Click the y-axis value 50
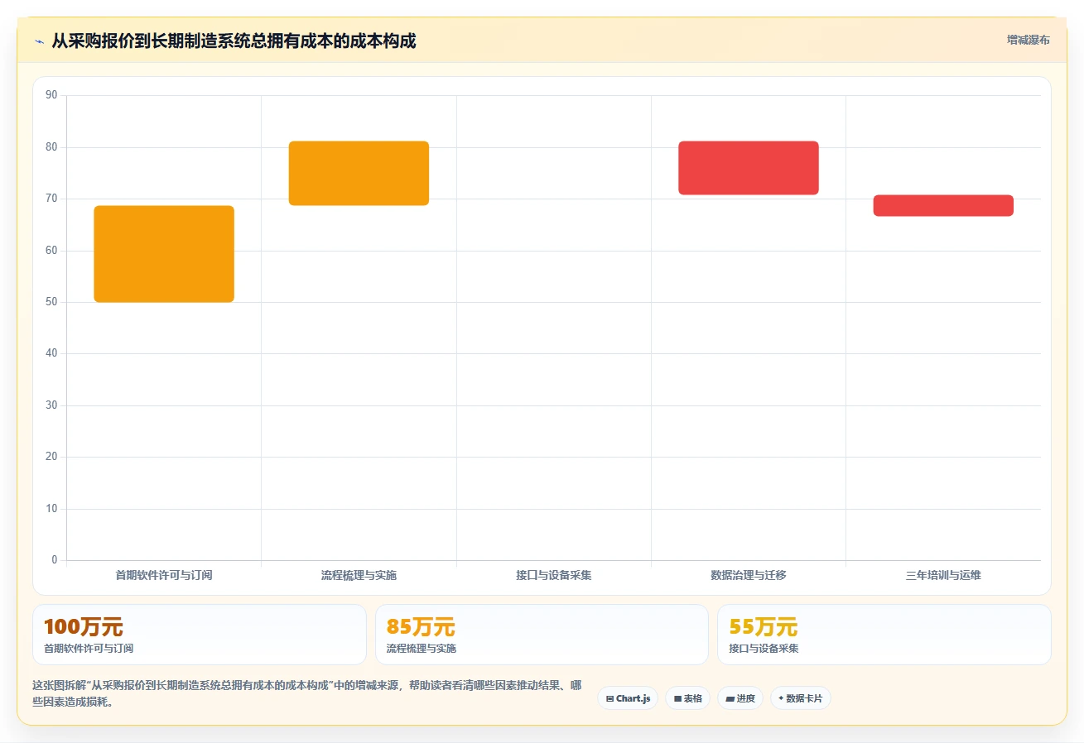The image size is (1084, 743). 51,302
